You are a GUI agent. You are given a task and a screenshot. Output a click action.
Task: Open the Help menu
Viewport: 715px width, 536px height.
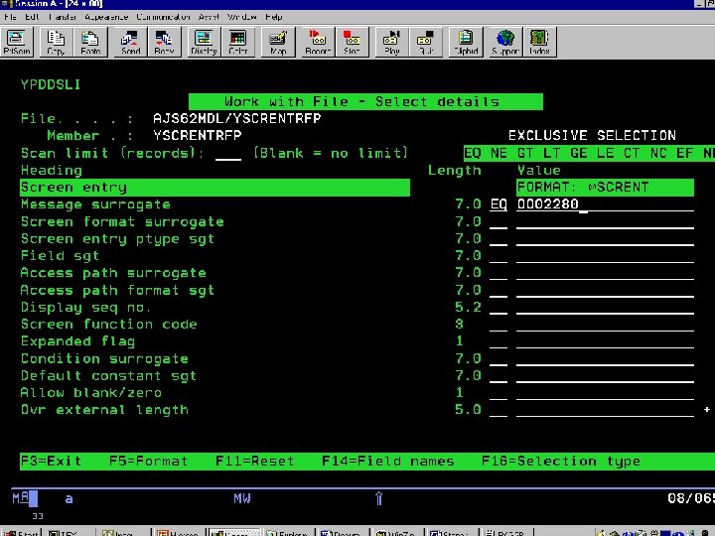(274, 17)
